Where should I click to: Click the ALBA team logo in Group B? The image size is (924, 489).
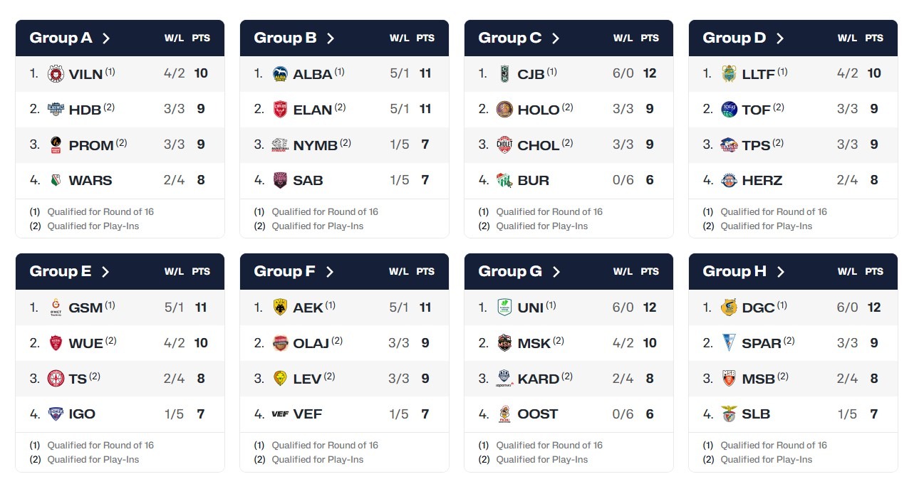[280, 73]
